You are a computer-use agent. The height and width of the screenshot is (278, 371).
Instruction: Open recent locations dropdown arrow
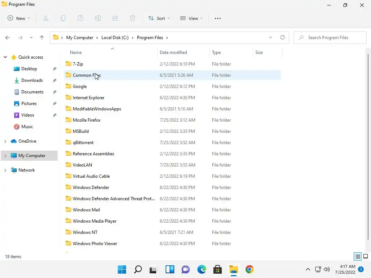click(x=31, y=38)
